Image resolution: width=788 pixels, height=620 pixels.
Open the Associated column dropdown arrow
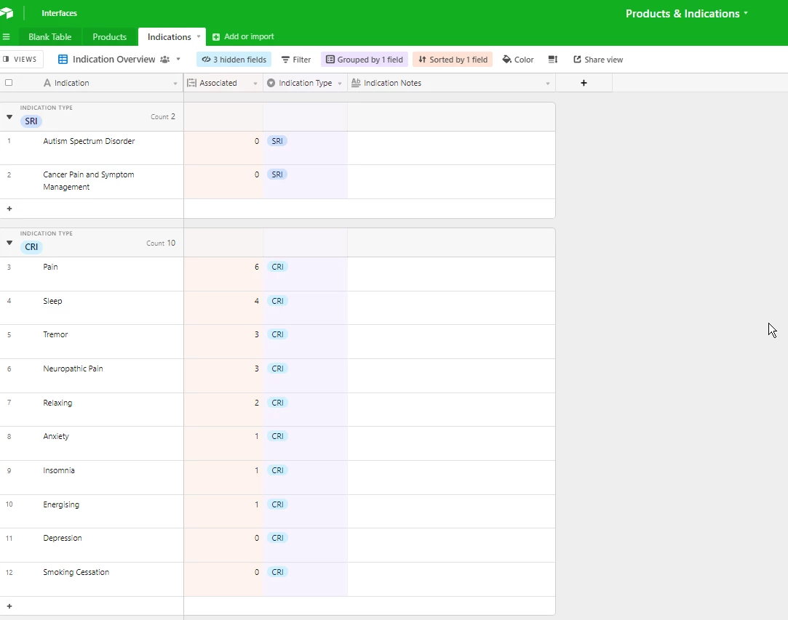(255, 84)
